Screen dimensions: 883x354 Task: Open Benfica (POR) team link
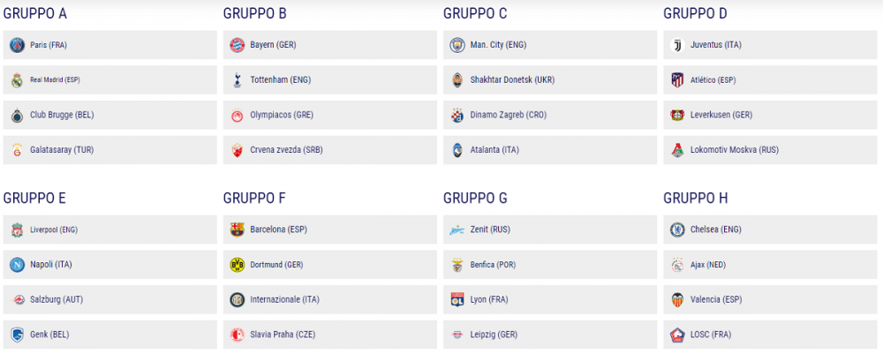coord(493,265)
